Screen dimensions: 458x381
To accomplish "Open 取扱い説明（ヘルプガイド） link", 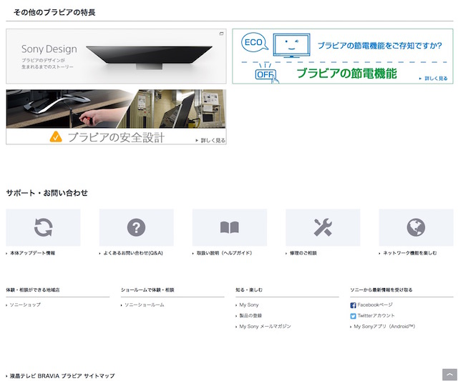I will click(x=224, y=253).
